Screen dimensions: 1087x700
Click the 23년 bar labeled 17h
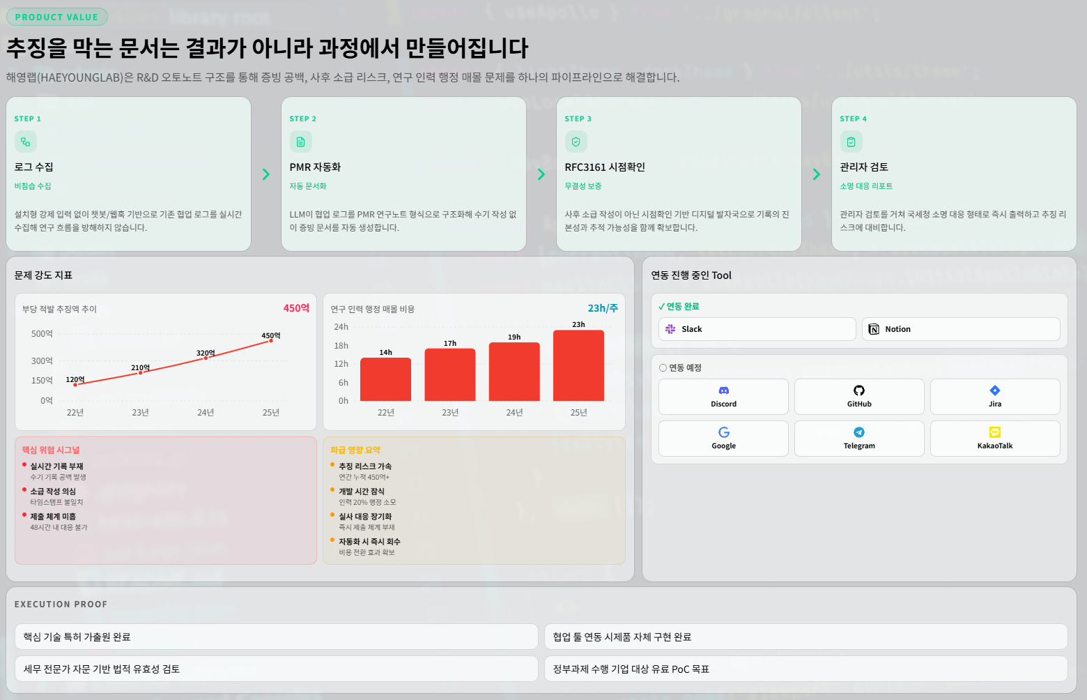[450, 374]
